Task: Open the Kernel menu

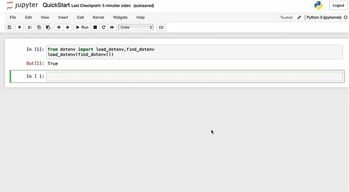Action: [x=98, y=18]
